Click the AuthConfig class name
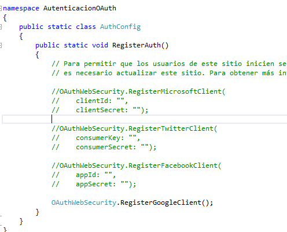287x232 pixels. tap(120, 27)
